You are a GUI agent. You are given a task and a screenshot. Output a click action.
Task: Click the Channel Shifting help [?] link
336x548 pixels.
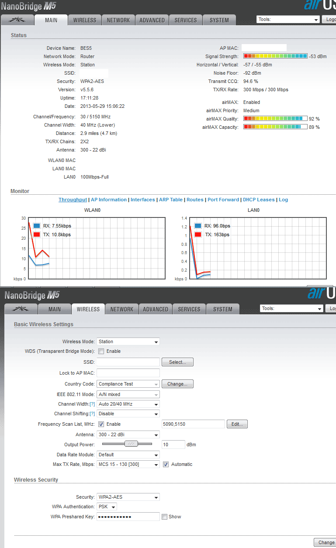[x=92, y=414]
